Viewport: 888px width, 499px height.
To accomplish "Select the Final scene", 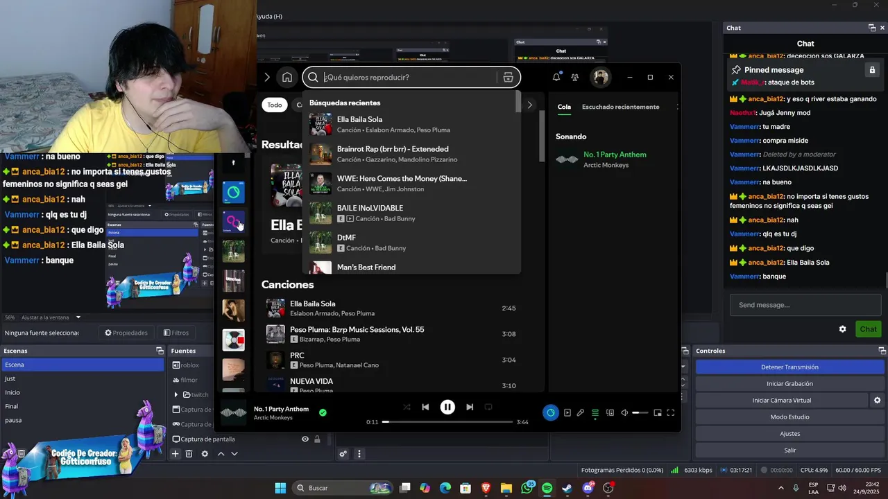I will [83, 406].
